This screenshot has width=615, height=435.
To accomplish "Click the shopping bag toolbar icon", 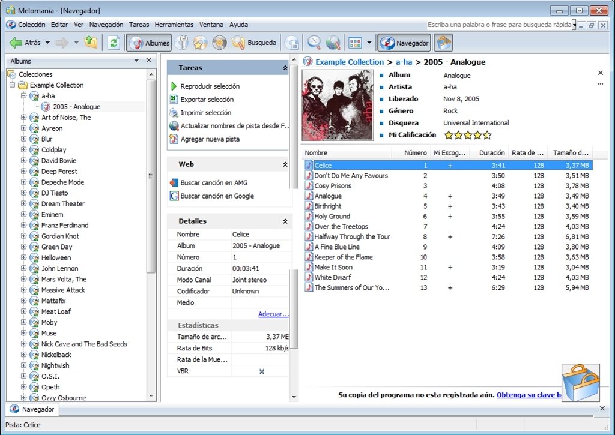I will coord(444,43).
